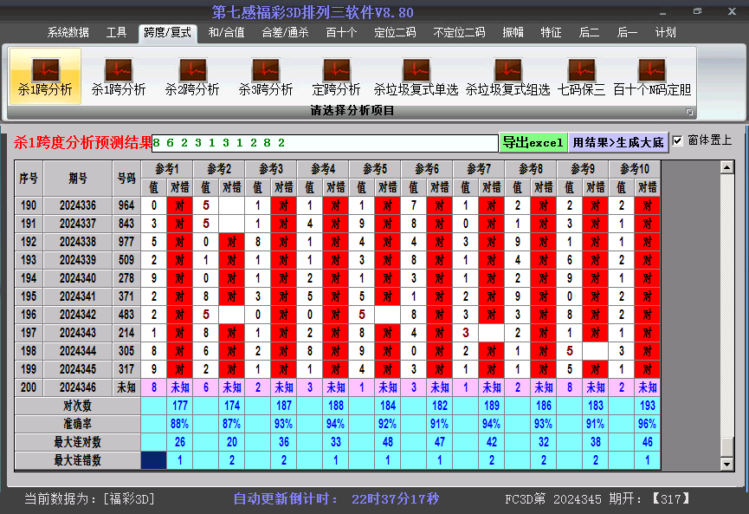
Task: Switch to 不定位二码 tab
Action: pyautogui.click(x=459, y=33)
